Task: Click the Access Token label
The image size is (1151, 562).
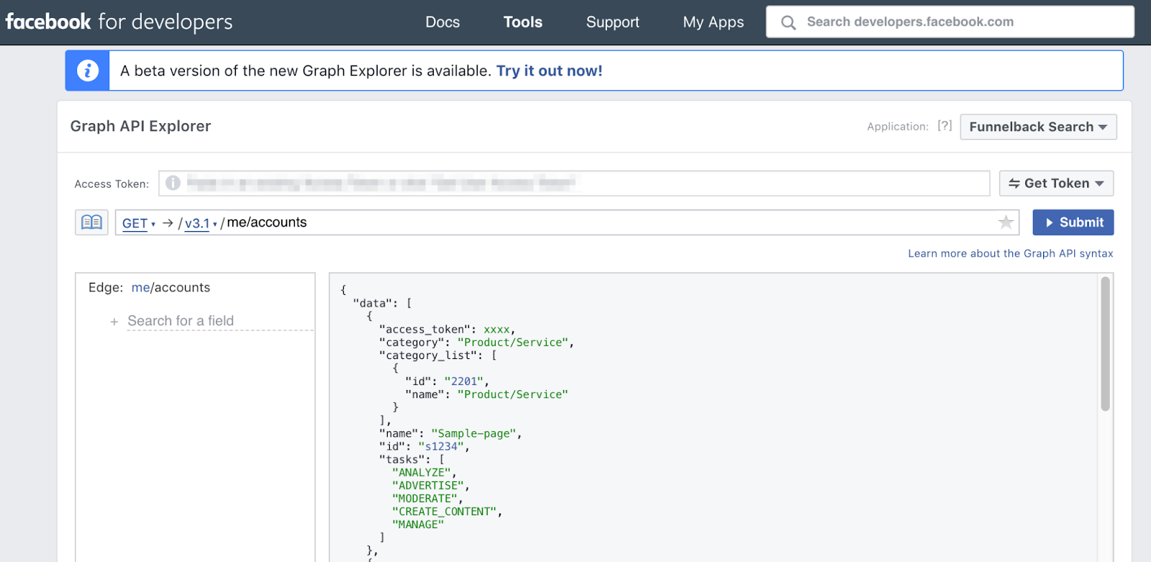Action: click(x=112, y=184)
